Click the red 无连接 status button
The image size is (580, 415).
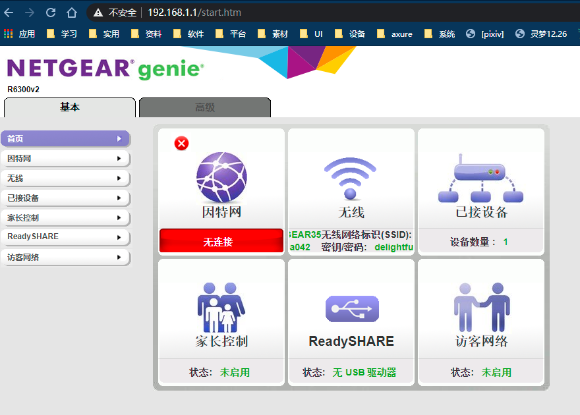pyautogui.click(x=221, y=241)
